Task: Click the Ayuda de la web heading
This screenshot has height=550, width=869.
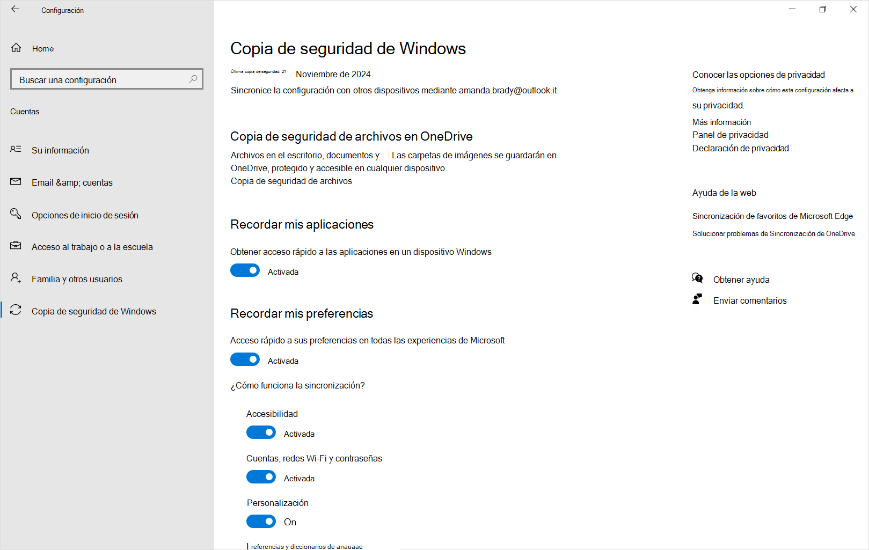Action: (x=724, y=193)
